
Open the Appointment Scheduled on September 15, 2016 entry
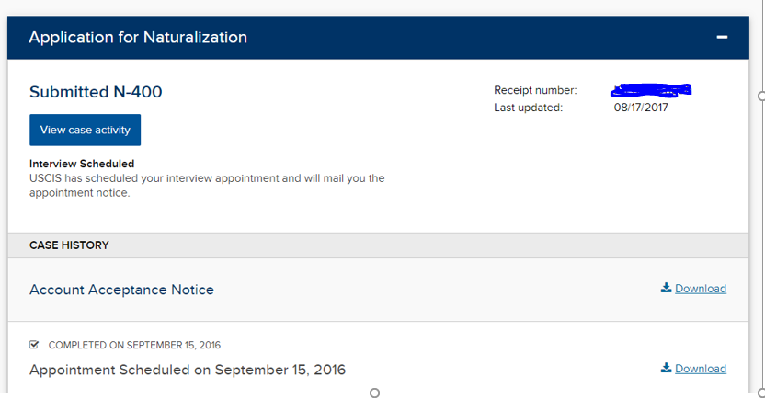188,370
